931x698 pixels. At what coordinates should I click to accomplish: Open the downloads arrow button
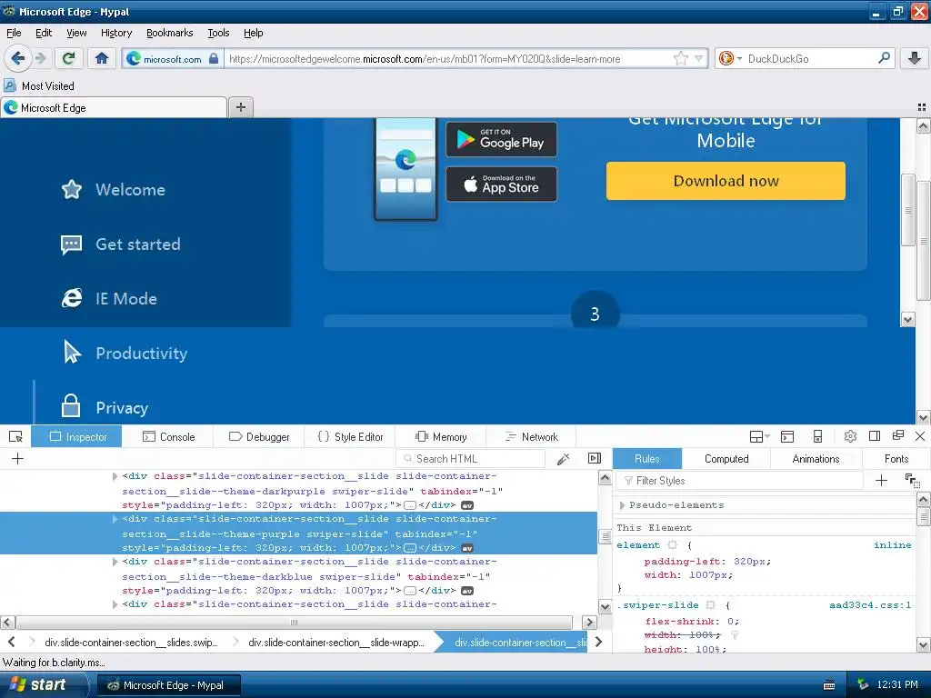coord(915,58)
